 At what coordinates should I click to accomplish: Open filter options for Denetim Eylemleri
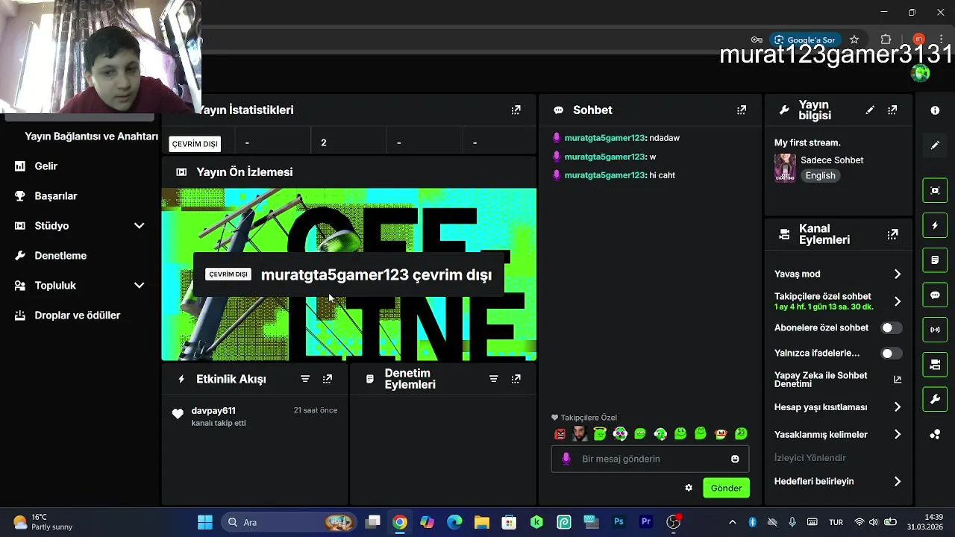493,379
